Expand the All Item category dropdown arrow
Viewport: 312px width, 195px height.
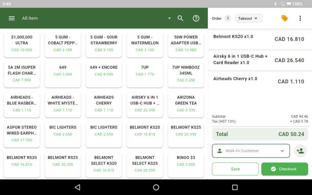tap(169, 18)
